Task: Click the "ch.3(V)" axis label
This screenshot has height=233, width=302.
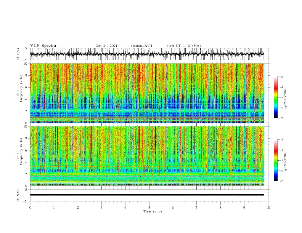Action: pos(18,195)
